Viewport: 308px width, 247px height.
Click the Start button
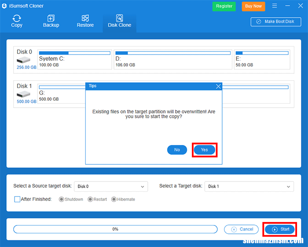279,229
